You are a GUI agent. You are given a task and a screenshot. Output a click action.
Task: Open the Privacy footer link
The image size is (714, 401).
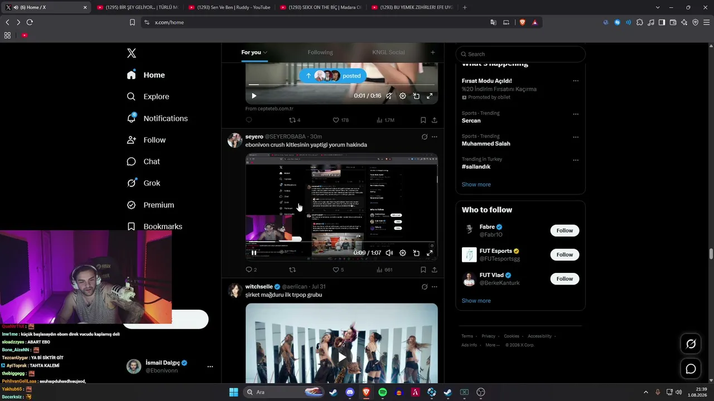488,336
